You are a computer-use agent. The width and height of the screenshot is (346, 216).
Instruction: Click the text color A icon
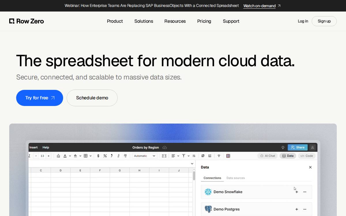click(x=65, y=156)
